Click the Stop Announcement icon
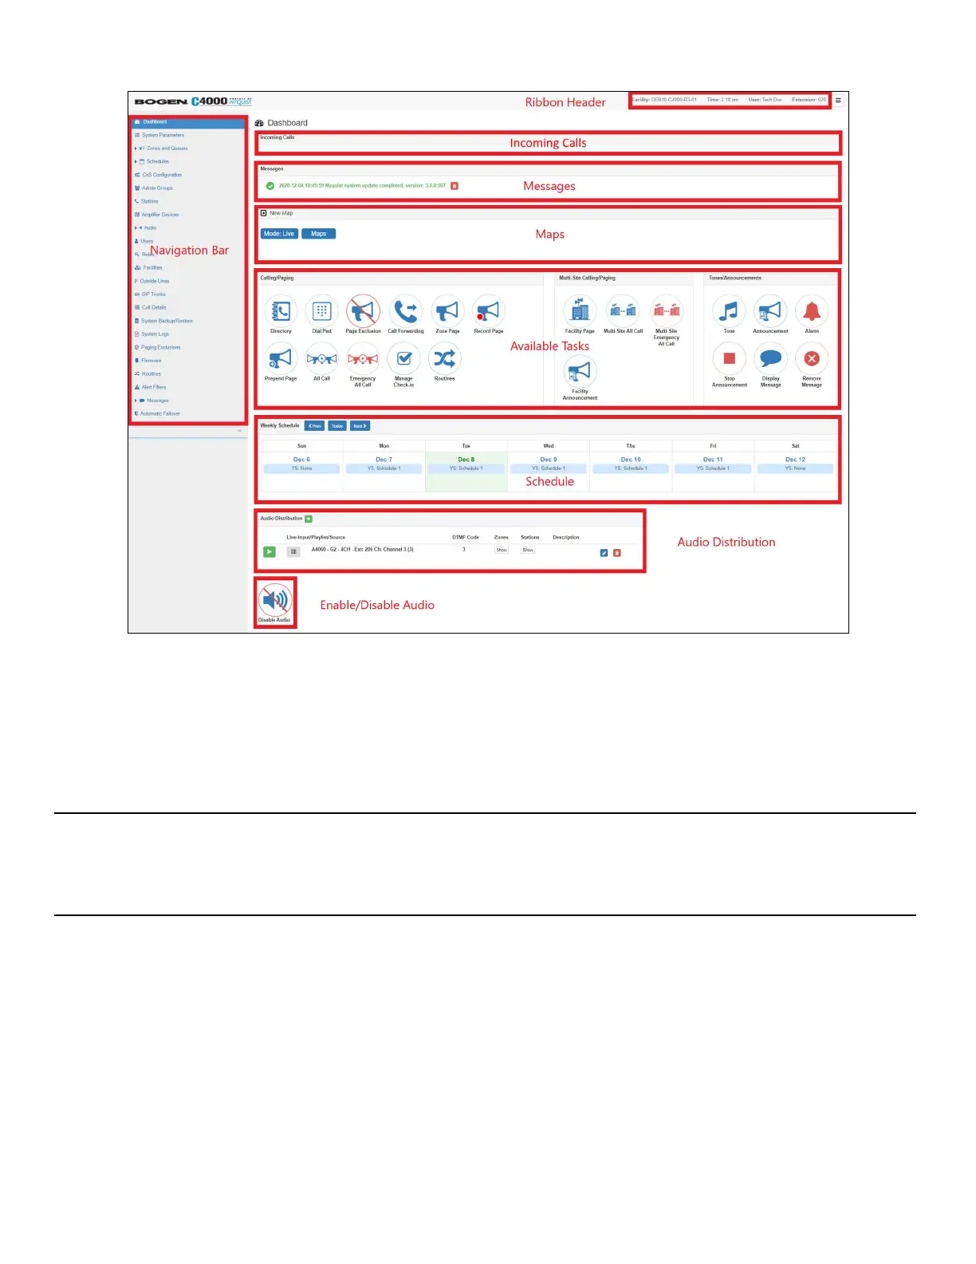The image size is (976, 1264). pos(729,359)
